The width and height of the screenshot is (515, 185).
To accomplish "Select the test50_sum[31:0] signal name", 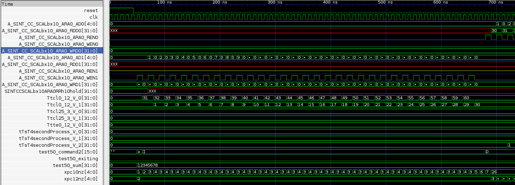I will [x=75, y=165].
